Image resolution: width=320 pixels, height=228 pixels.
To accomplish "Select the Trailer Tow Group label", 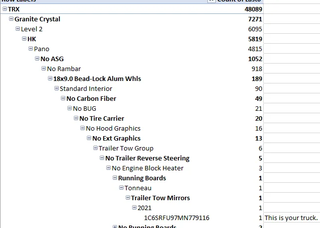I will [126, 149].
